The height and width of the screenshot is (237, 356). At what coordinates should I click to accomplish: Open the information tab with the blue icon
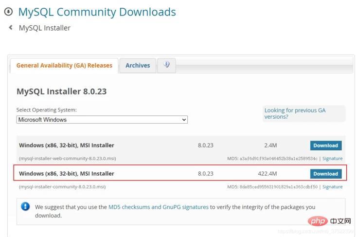click(166, 65)
